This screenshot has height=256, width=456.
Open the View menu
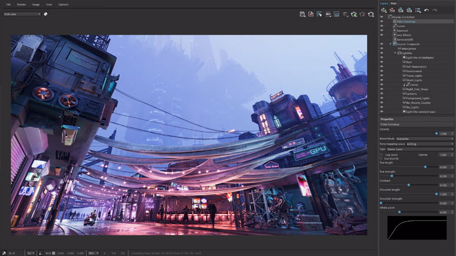point(49,4)
